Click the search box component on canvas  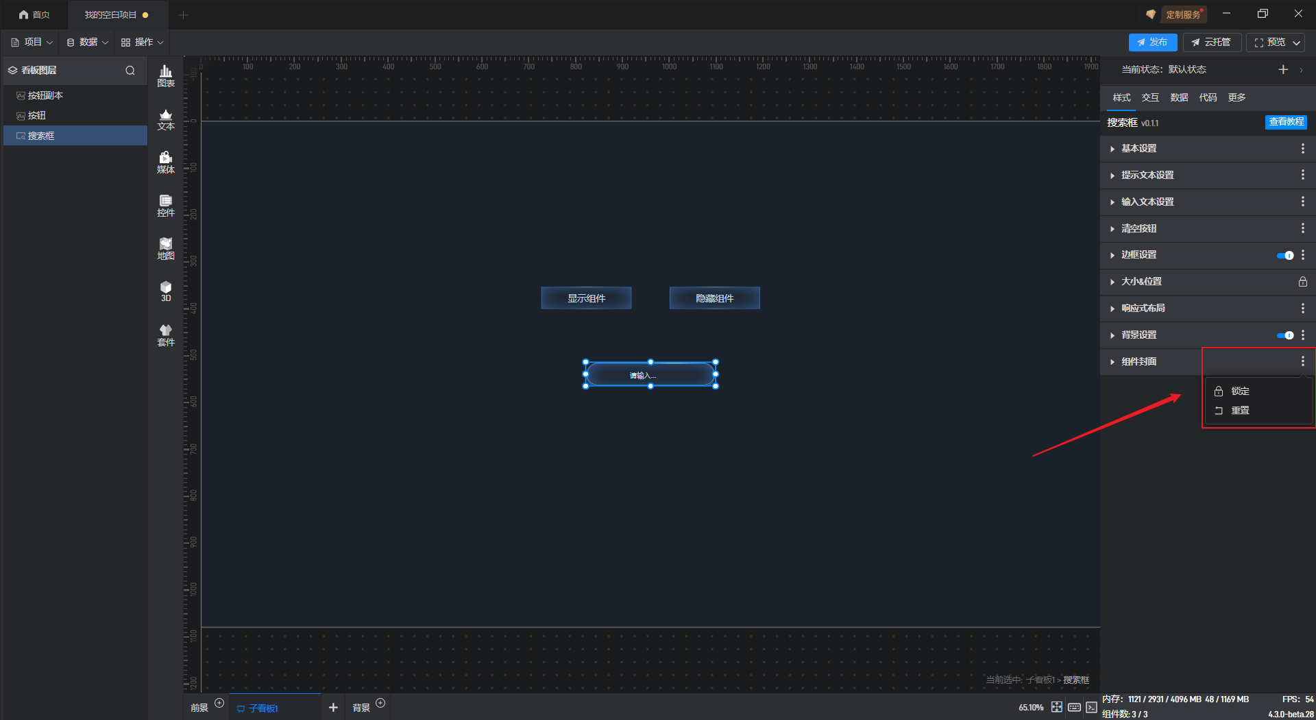(650, 374)
